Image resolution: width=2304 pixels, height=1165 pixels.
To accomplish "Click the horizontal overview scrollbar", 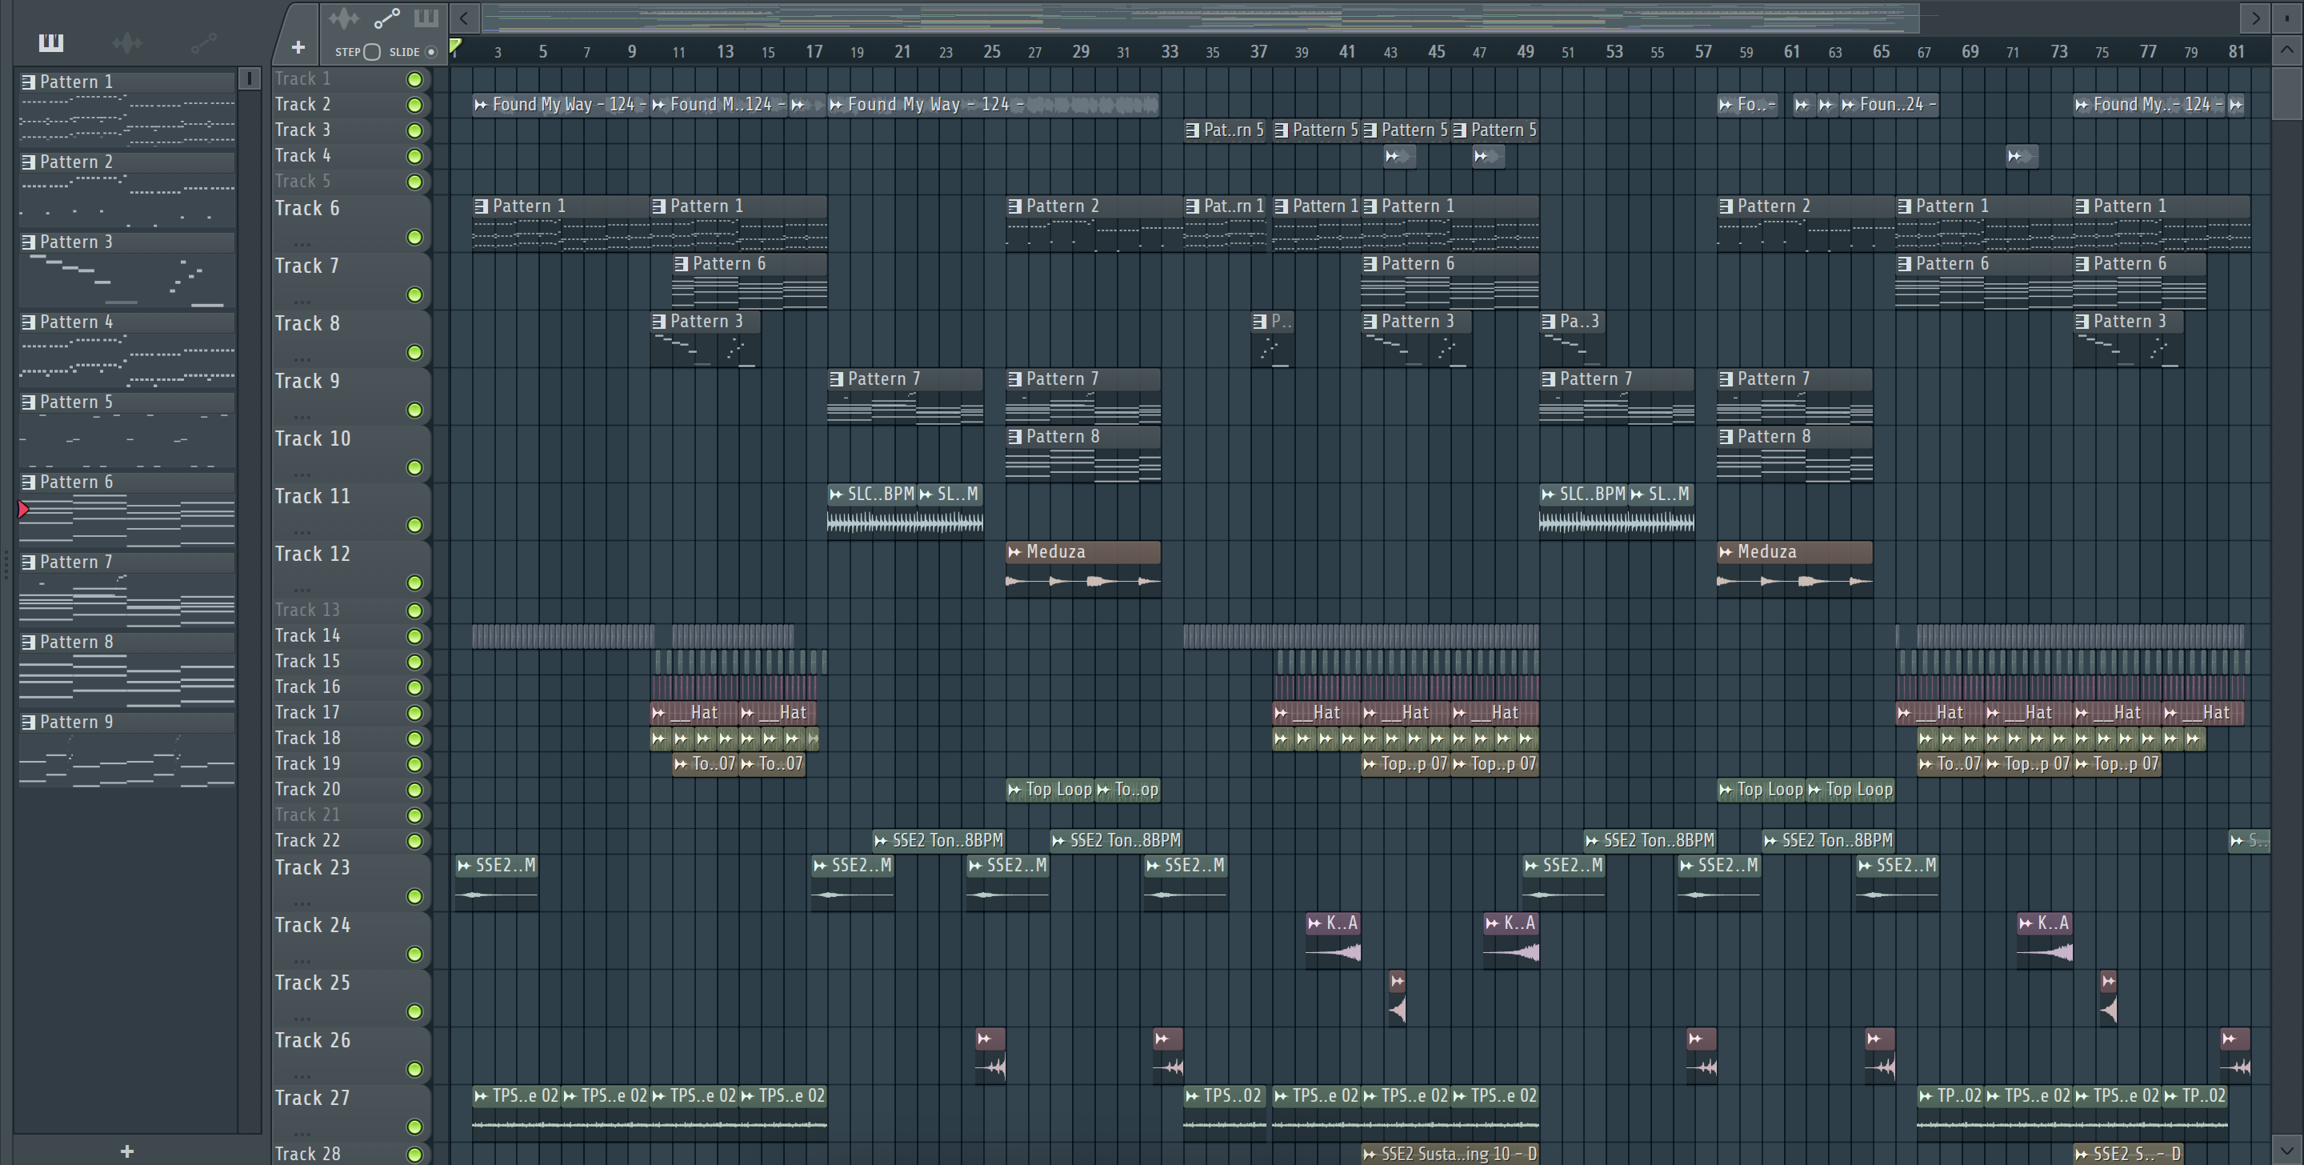I will point(1198,17).
